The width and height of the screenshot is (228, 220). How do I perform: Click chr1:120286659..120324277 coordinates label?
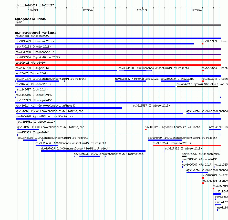tap(35, 5)
